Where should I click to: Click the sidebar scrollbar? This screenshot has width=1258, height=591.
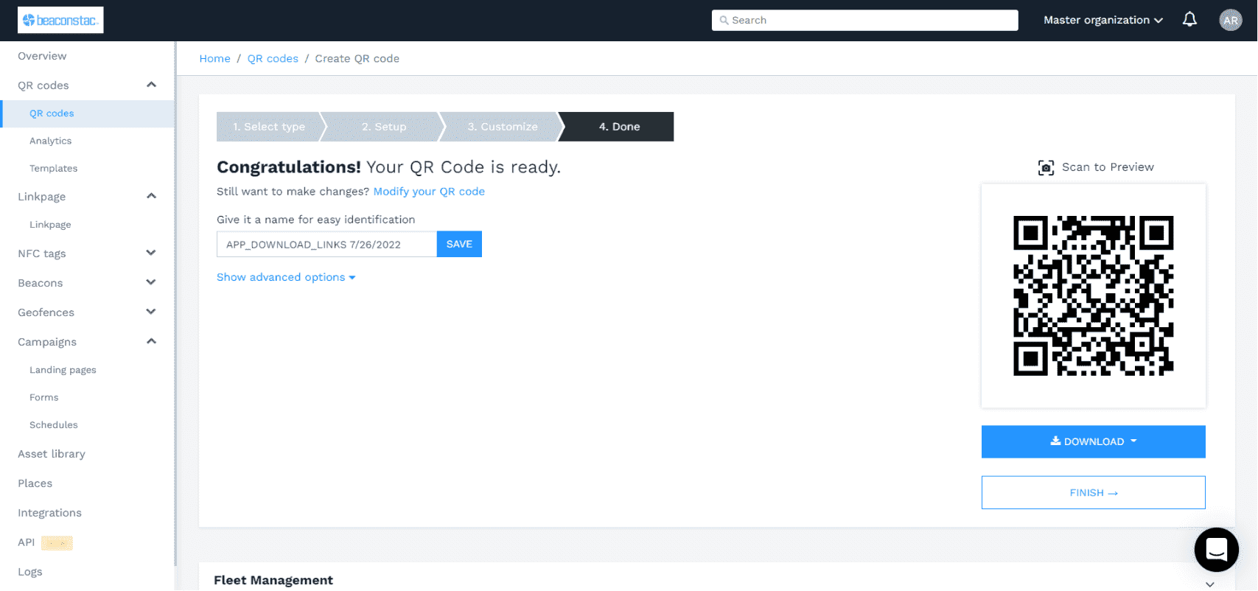pyautogui.click(x=175, y=303)
